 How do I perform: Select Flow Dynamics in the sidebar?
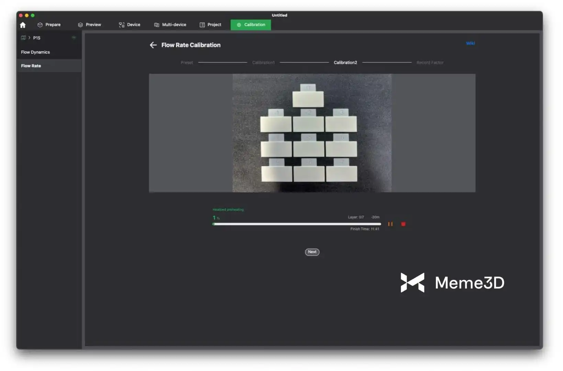(x=35, y=52)
